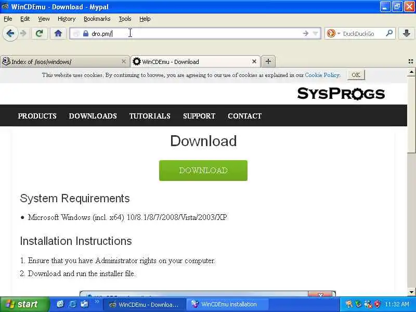416x312 pixels.
Task: Switch to WinCDEmu - Download taskbar button
Action: tap(145, 305)
